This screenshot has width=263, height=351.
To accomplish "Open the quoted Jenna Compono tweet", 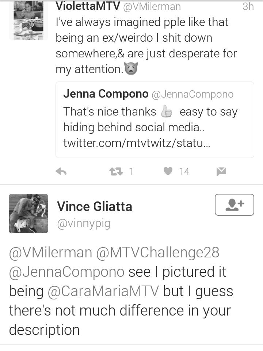I will 155,120.
